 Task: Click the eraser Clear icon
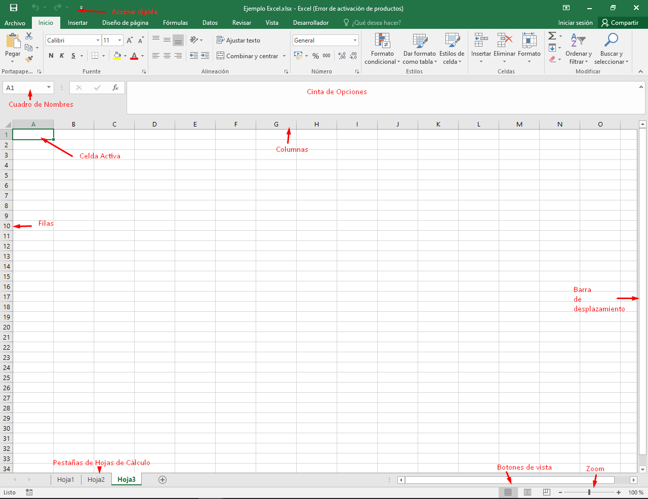[x=552, y=59]
